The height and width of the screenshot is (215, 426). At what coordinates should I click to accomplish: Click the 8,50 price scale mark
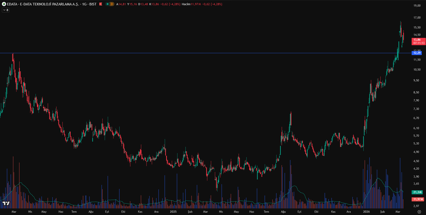417,93
